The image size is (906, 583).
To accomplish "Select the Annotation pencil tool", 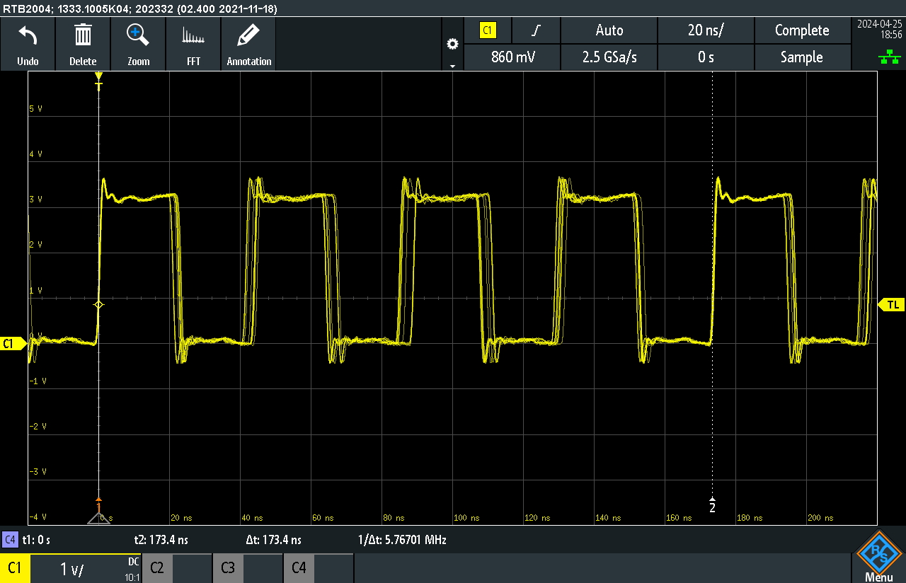I will 248,35.
